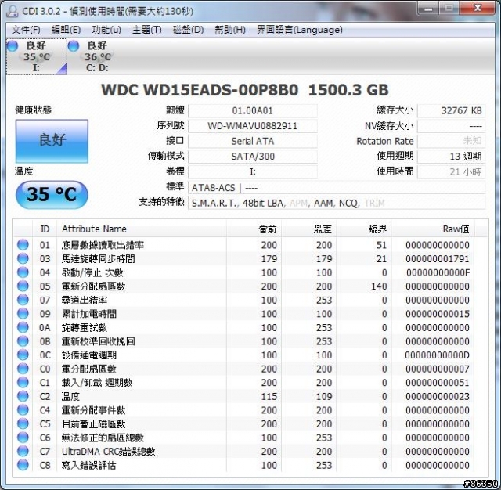
Task: Click threshold value 140 in row 05
Action: [x=379, y=286]
